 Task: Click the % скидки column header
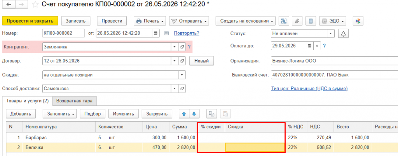[211, 127]
